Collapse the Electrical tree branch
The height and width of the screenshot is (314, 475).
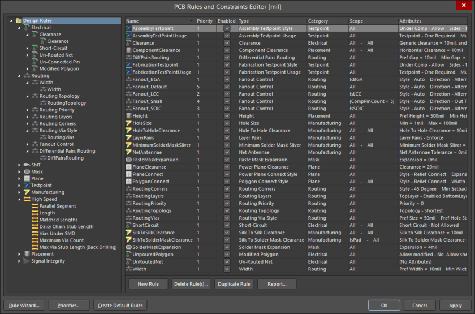(19, 28)
